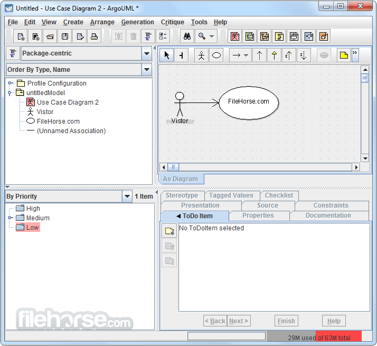Select the Extend relationship tool
The image size is (377, 346).
[x=289, y=55]
